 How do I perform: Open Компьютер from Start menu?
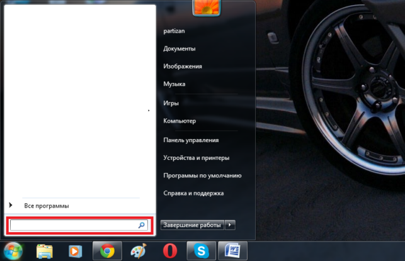point(180,121)
